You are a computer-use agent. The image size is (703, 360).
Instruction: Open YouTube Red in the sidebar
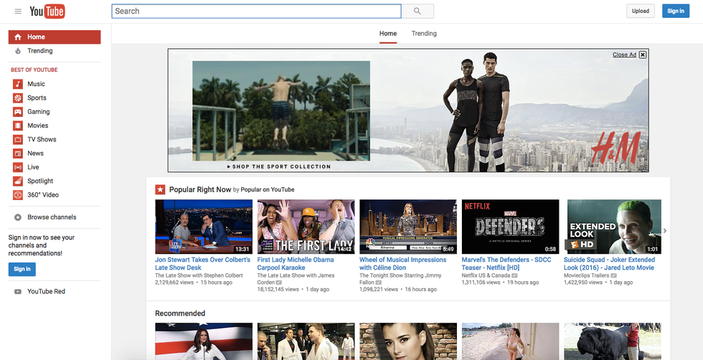click(x=46, y=292)
